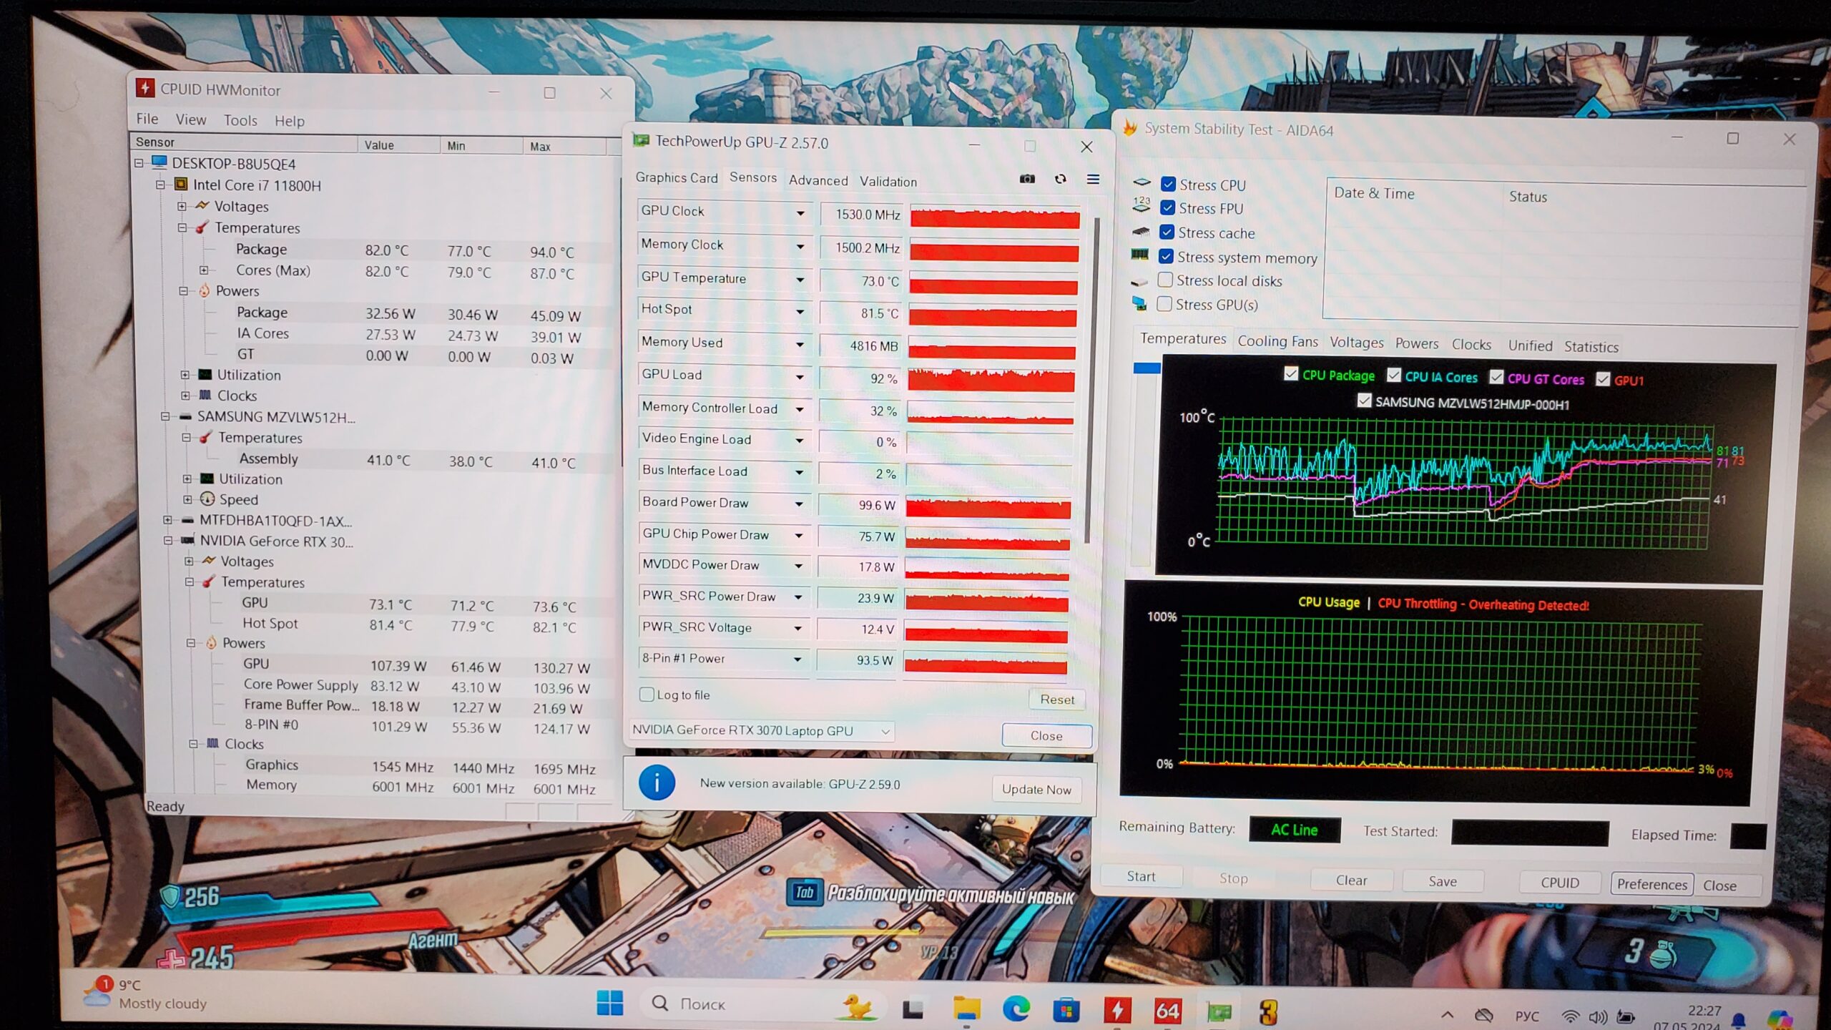
Task: Click the Microsoft Store taskbar icon
Action: pyautogui.click(x=1066, y=1010)
